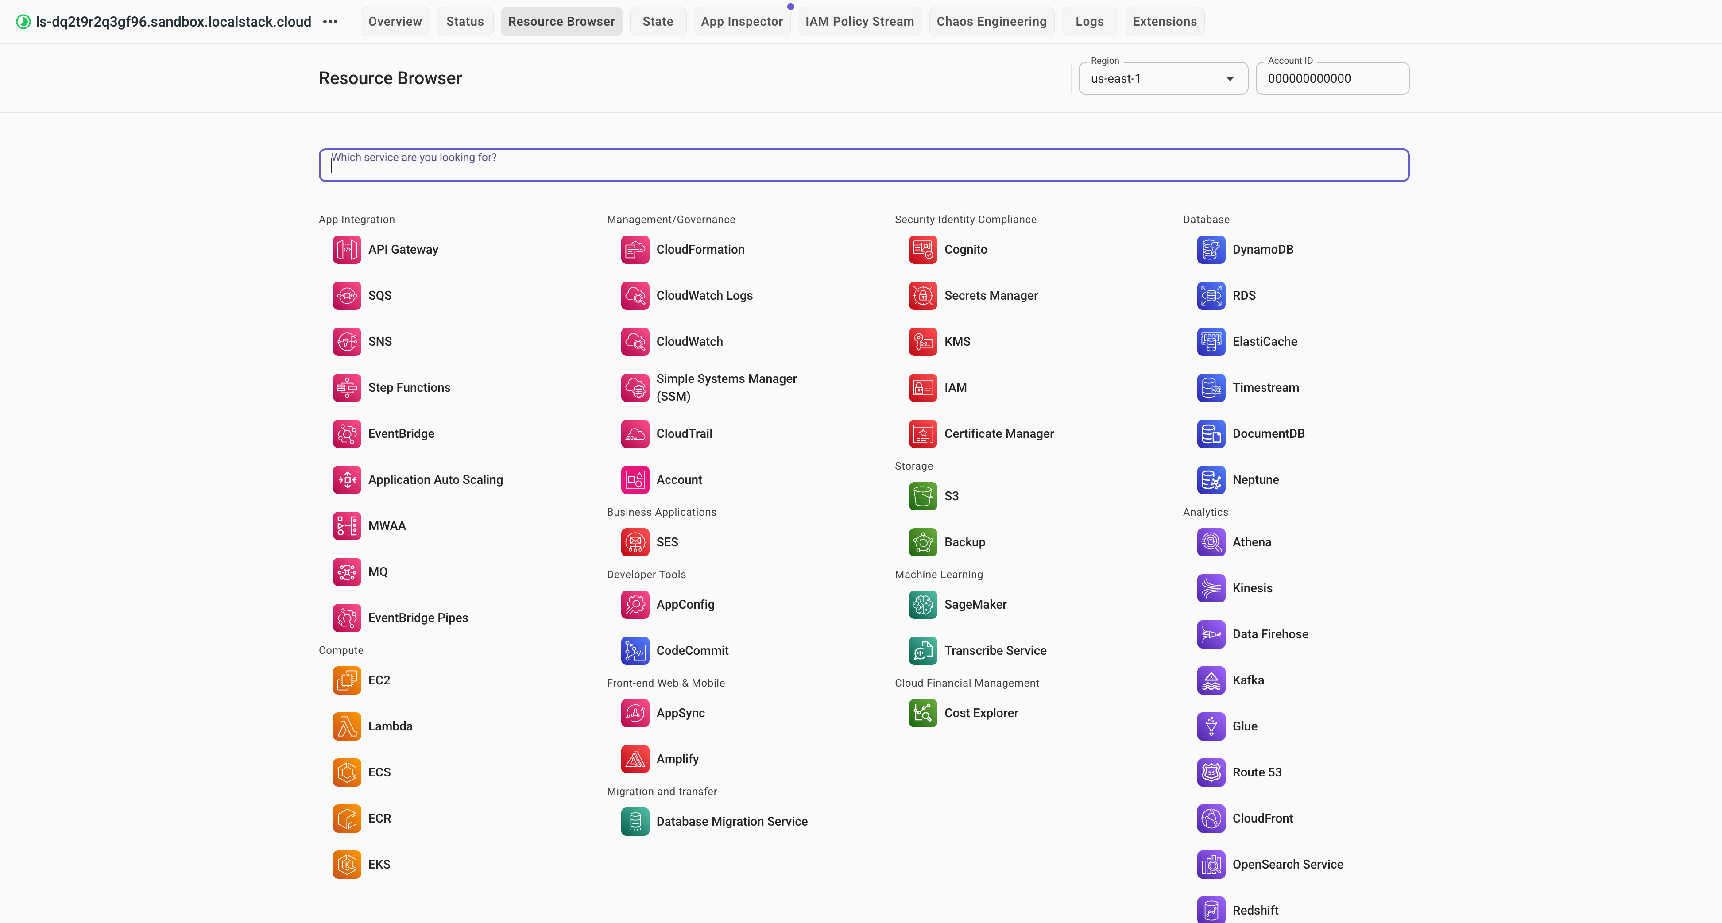Open the ElastiCache icon
This screenshot has height=923, width=1722.
[x=1211, y=342]
